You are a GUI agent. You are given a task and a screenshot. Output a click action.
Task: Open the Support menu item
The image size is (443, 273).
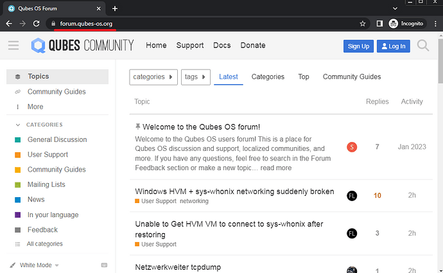[x=190, y=45]
